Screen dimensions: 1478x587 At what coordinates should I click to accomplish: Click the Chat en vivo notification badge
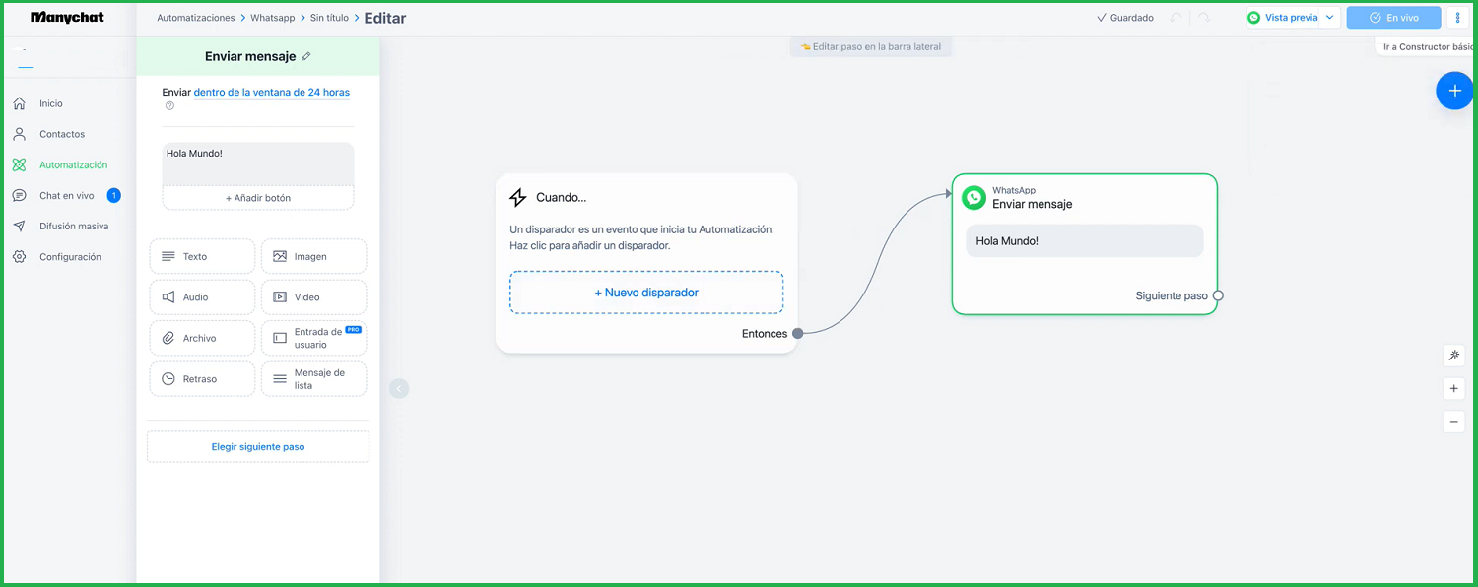(x=113, y=196)
